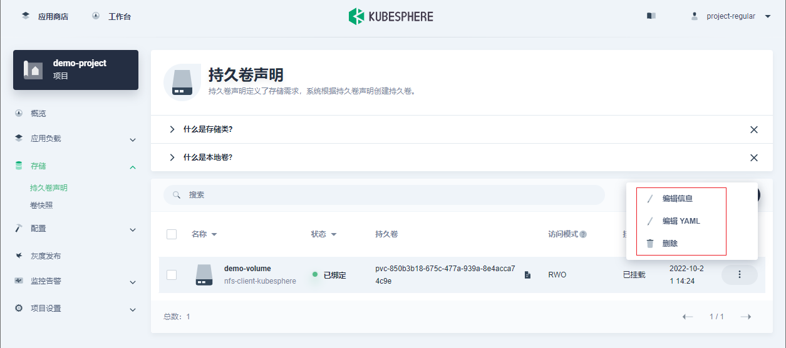Click the KubeSphere logo

click(391, 16)
